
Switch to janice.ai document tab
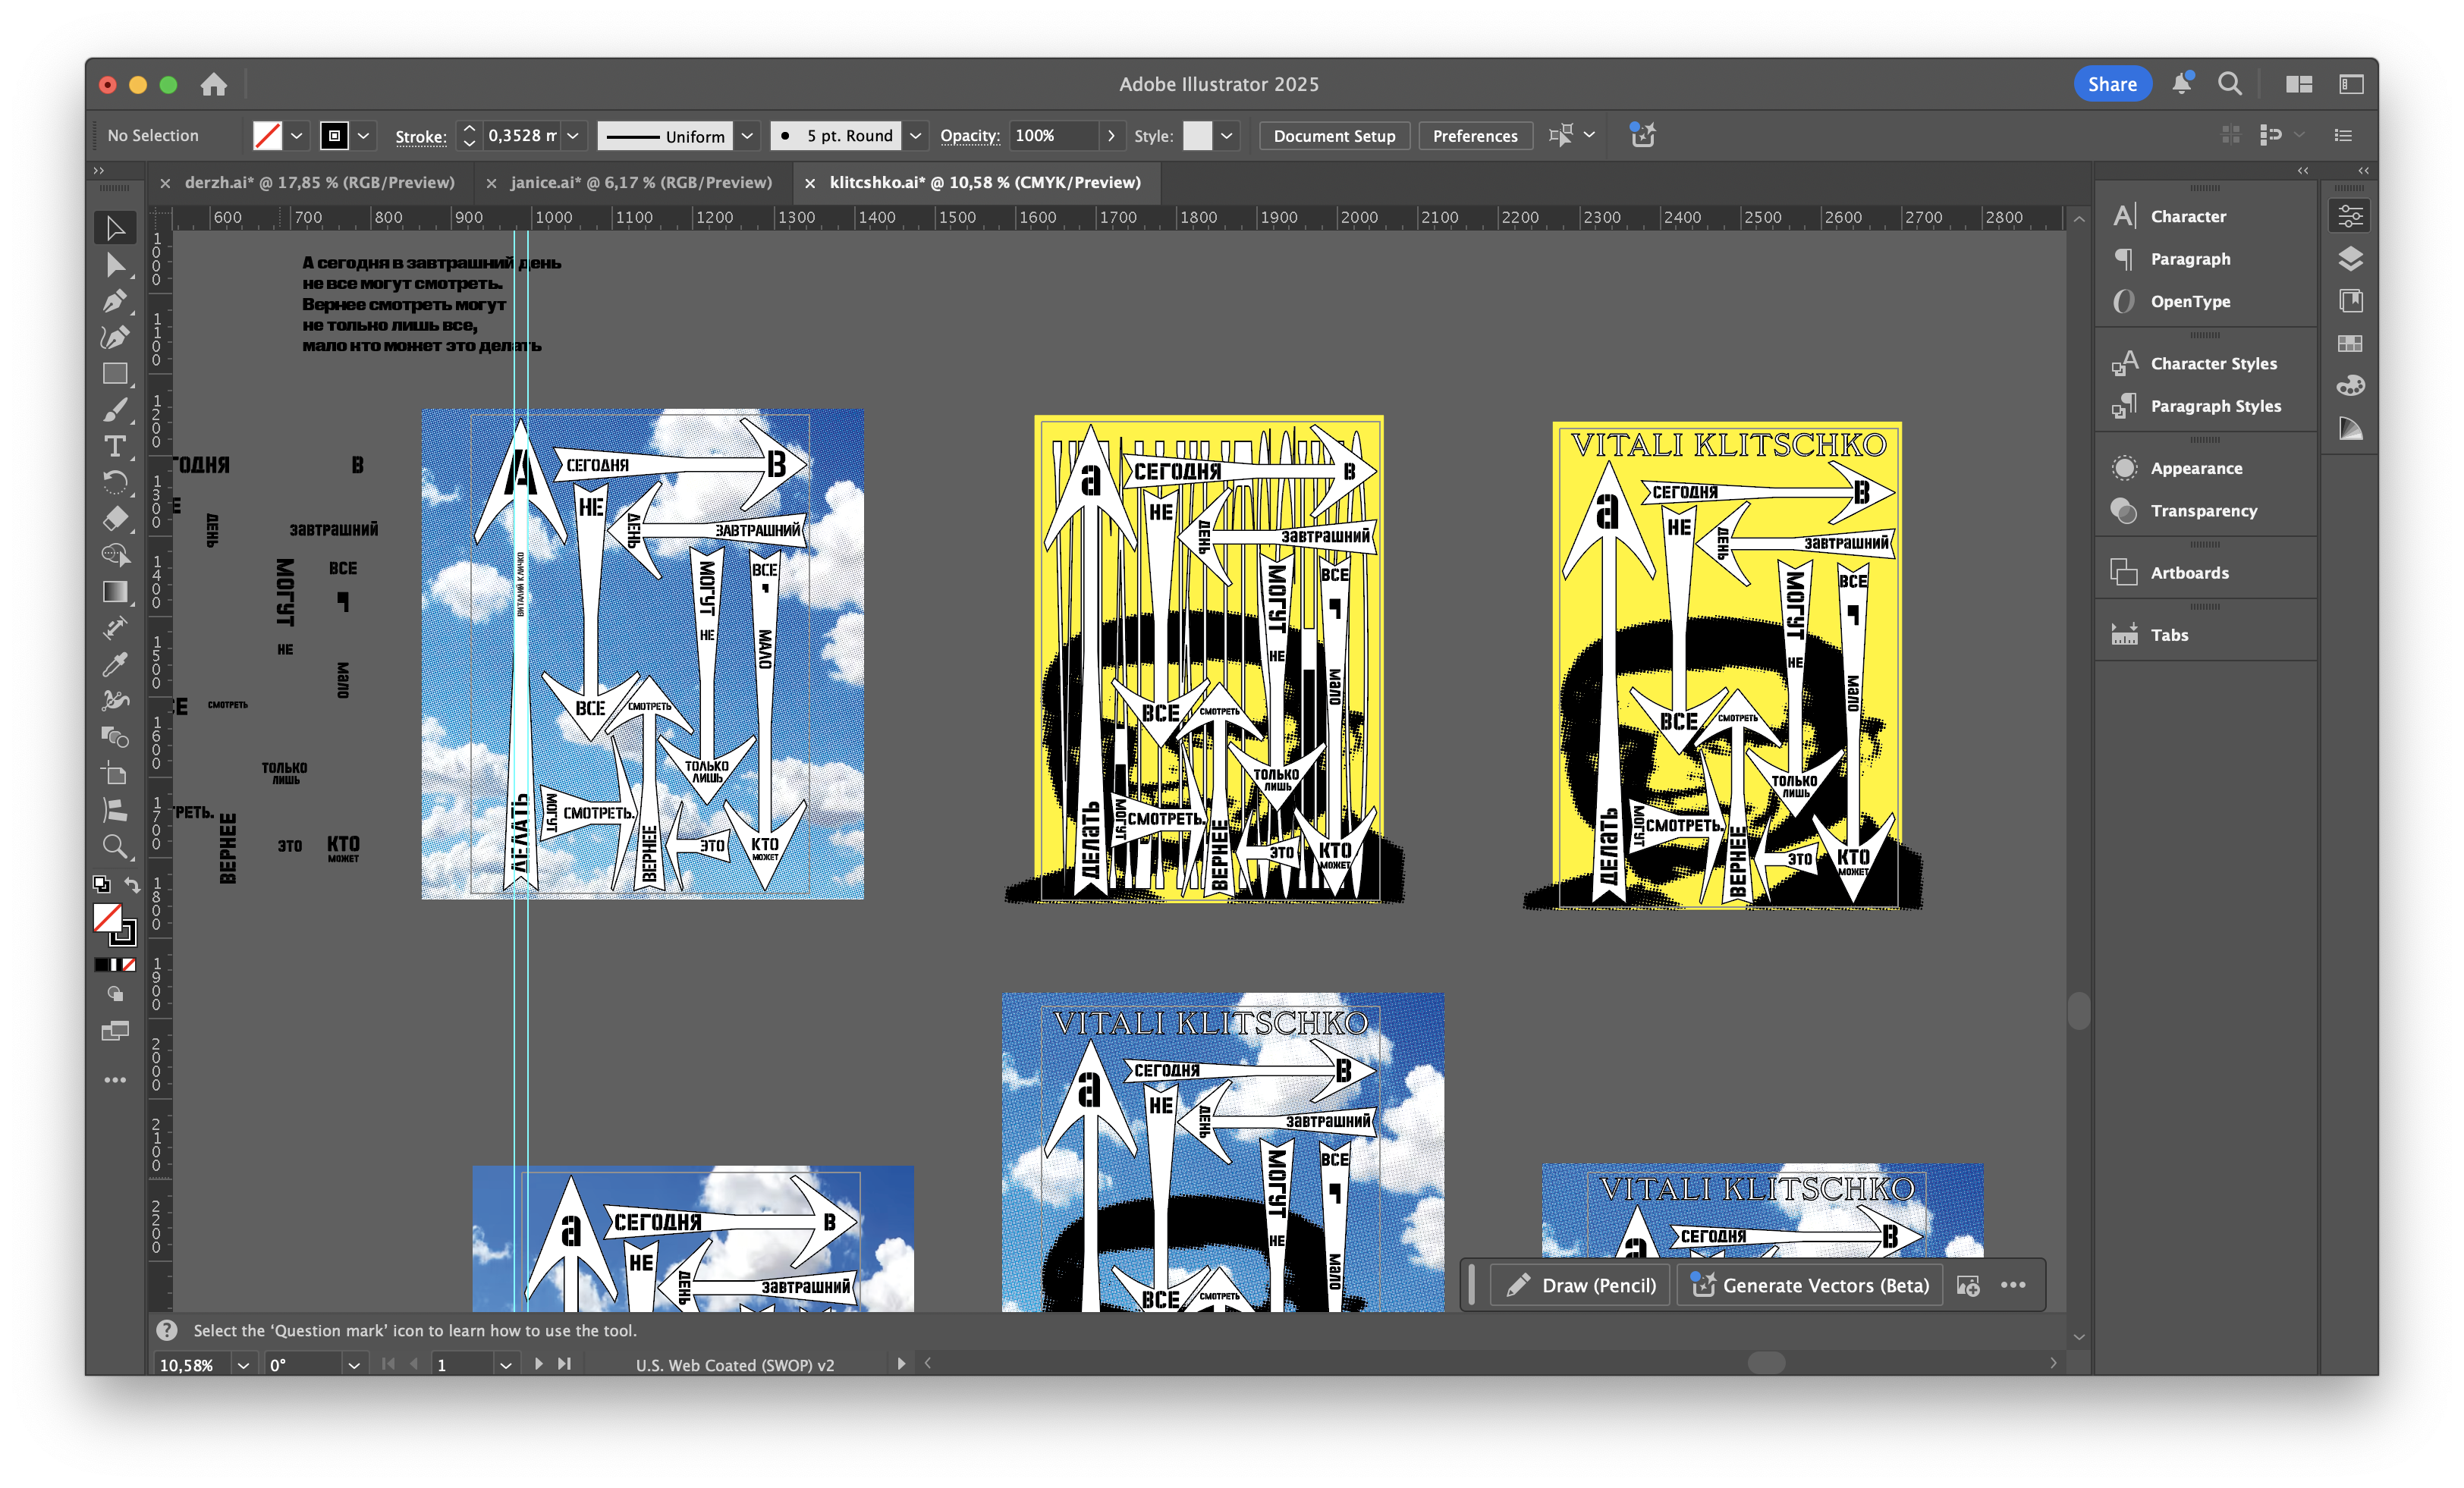click(640, 182)
